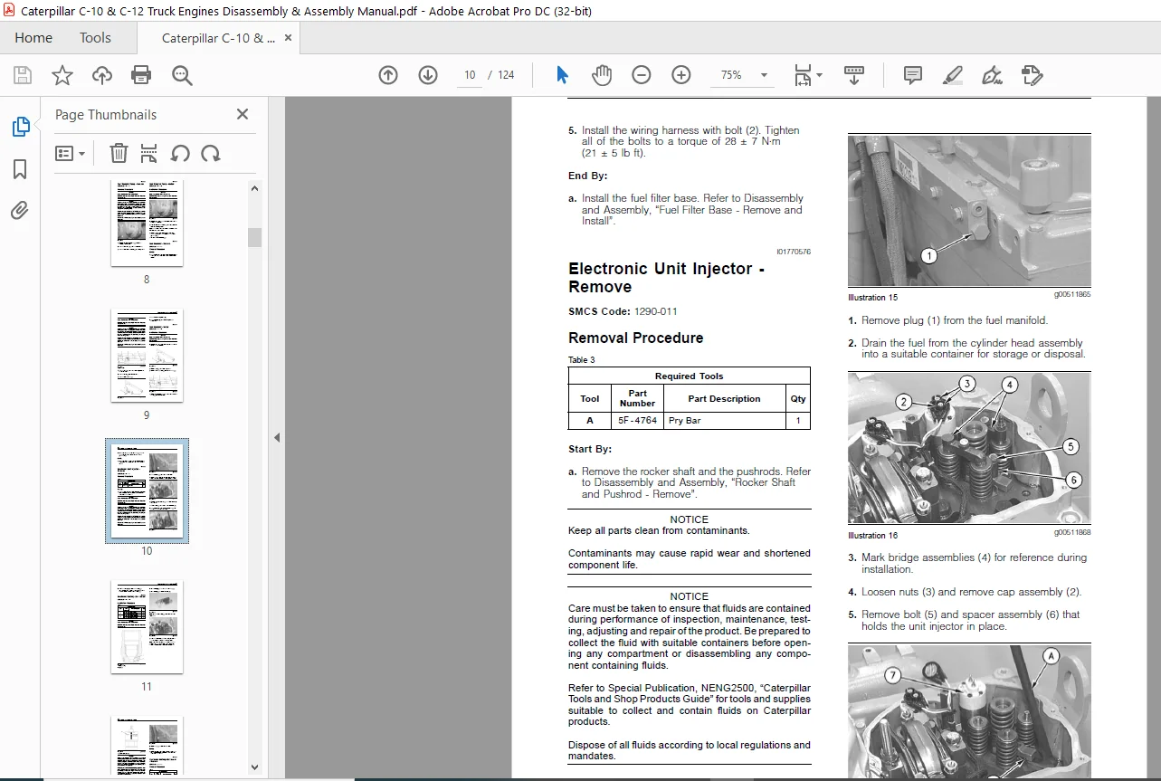Viewport: 1161px width, 781px height.
Task: Add a comment with the sticky note icon
Action: [913, 75]
